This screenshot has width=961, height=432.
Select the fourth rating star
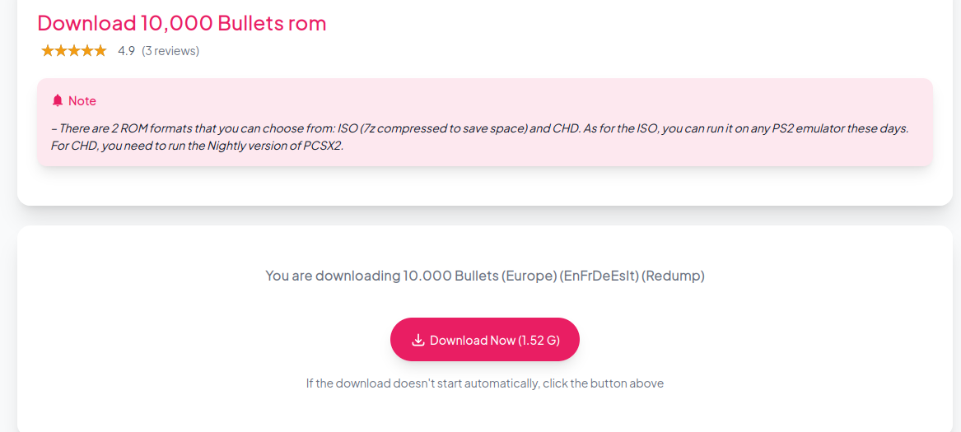click(87, 51)
